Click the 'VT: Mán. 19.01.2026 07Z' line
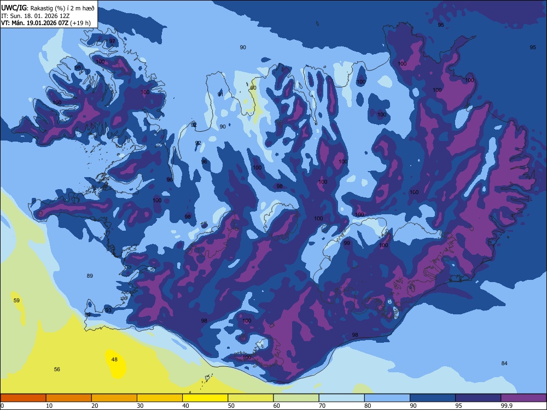 point(34,23)
